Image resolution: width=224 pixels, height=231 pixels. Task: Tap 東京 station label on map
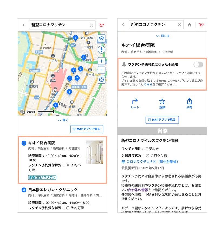click(53, 81)
